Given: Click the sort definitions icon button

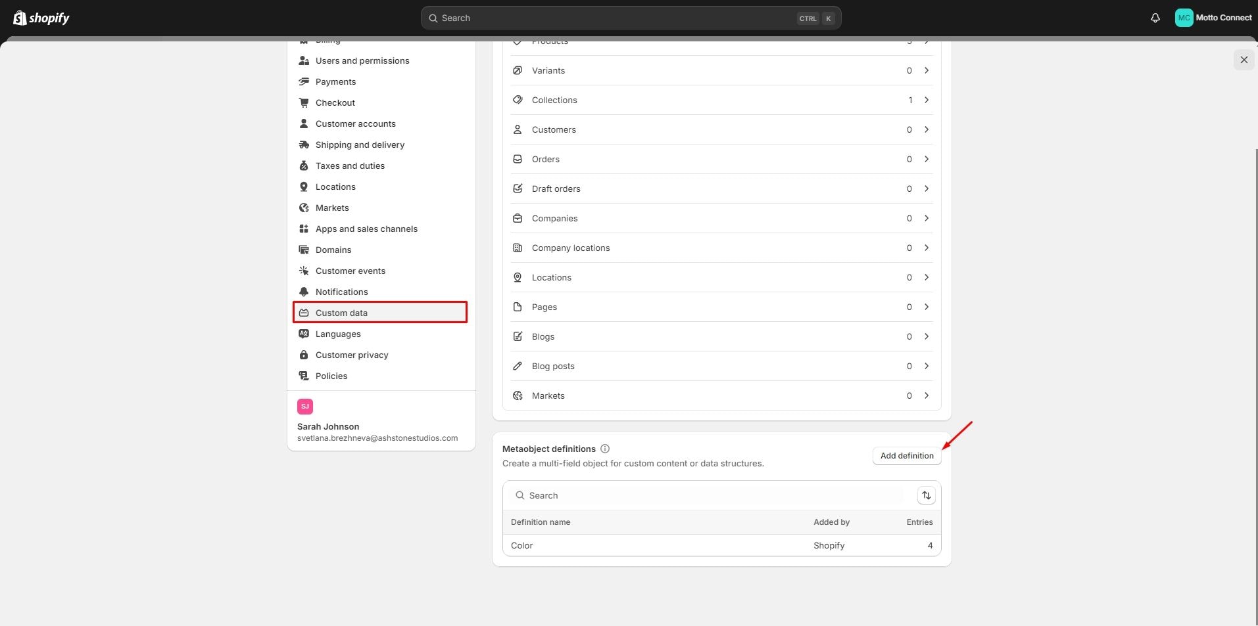Looking at the screenshot, I should [x=926, y=495].
